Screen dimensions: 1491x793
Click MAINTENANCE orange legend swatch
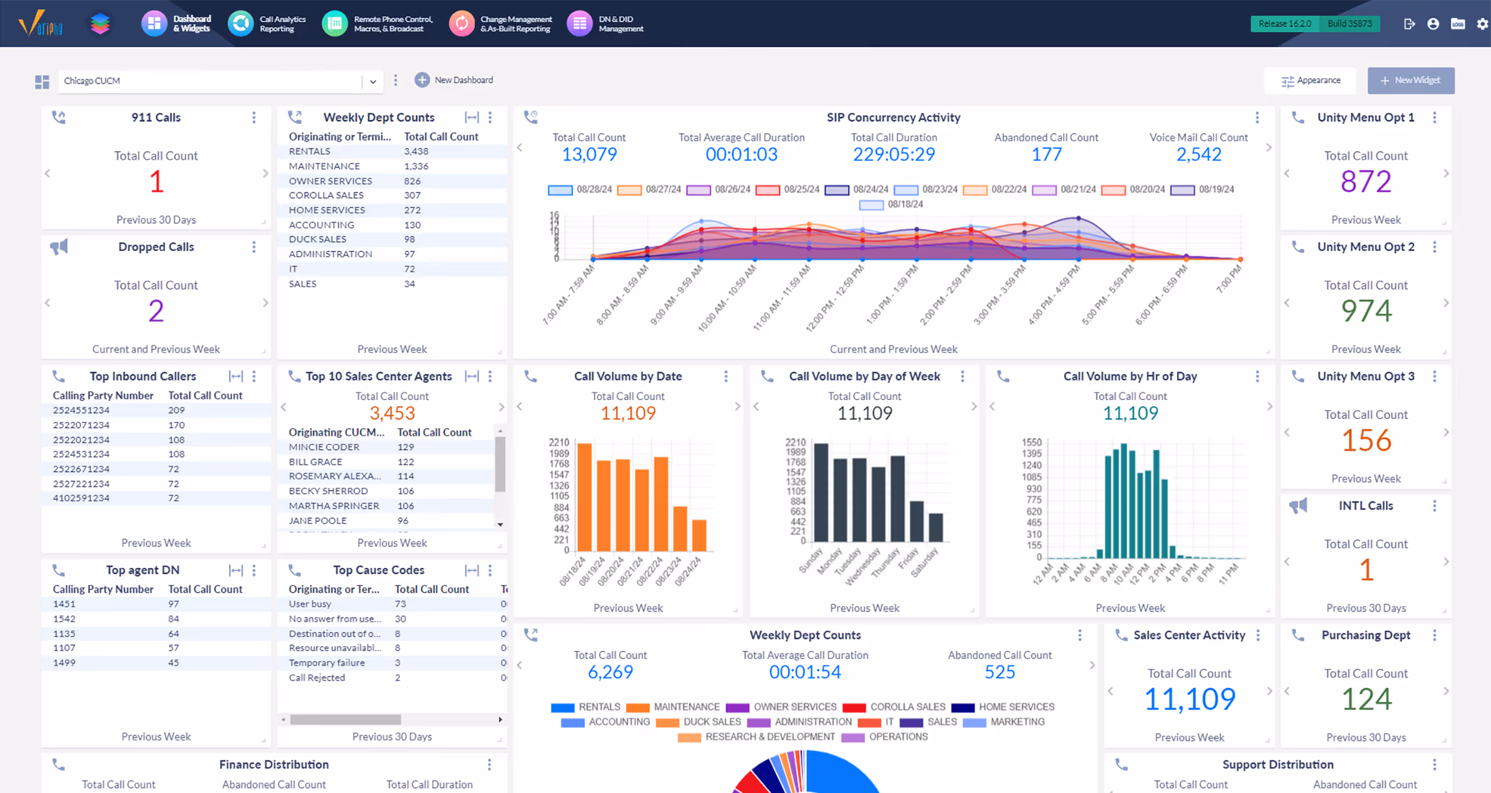[x=637, y=707]
